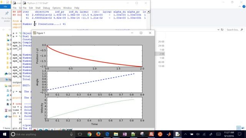Image resolution: width=246 pixels, height=138 pixels.
Task: Click the Python Shell title bar icon
Action: [25, 3]
